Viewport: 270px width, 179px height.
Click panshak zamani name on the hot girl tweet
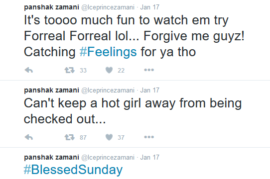(51, 90)
